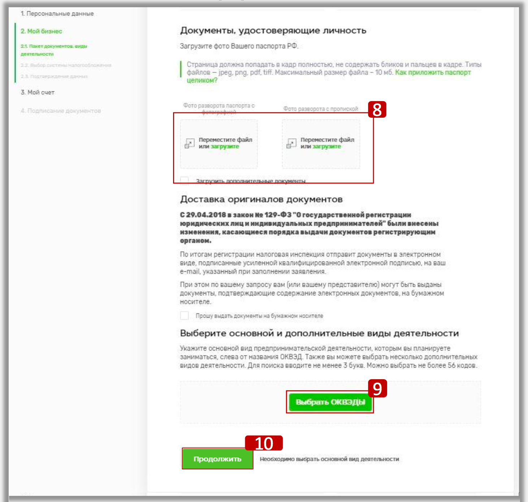The width and height of the screenshot is (528, 502).
Task: Click 'Необходимо выбрать основной вид деятельности' message
Action: click(329, 459)
